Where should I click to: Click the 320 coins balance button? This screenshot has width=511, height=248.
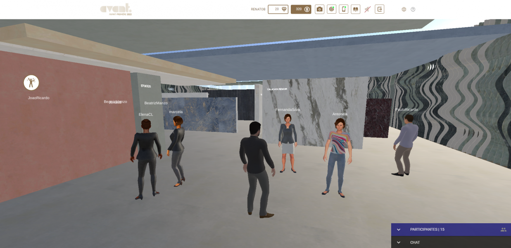coord(301,9)
